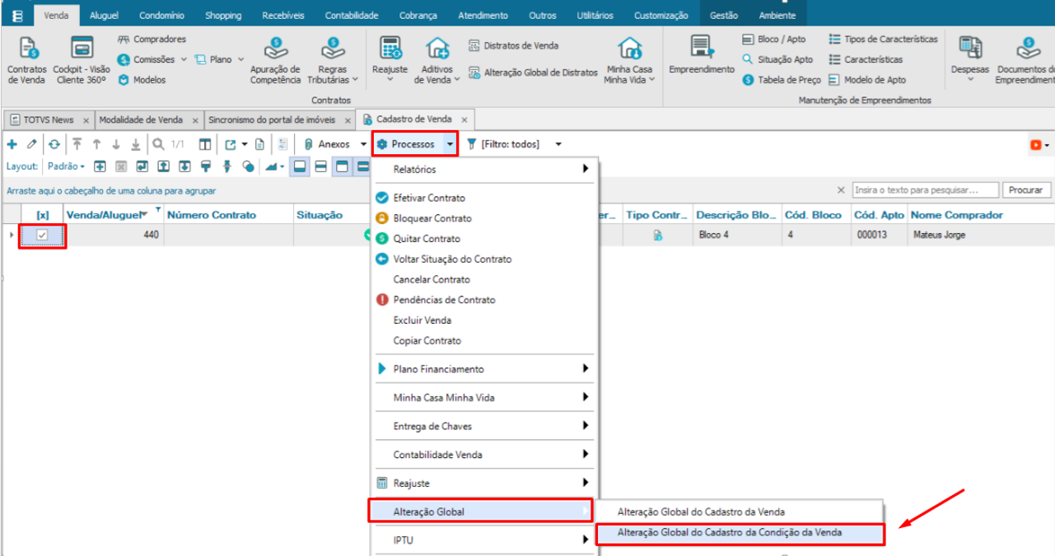
Task: Open Reajuste in the ribbon
Action: [390, 60]
